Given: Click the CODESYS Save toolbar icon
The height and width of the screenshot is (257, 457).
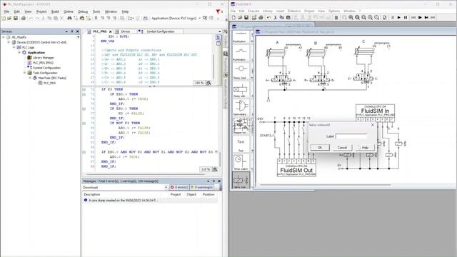Looking at the screenshot, I should point(16,19).
